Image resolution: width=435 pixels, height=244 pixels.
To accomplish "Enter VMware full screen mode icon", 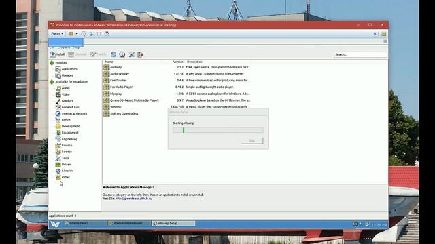I will tap(99, 34).
